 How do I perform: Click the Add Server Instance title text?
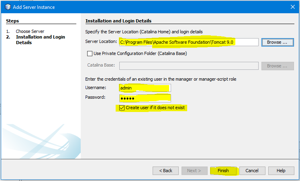point(34,7)
